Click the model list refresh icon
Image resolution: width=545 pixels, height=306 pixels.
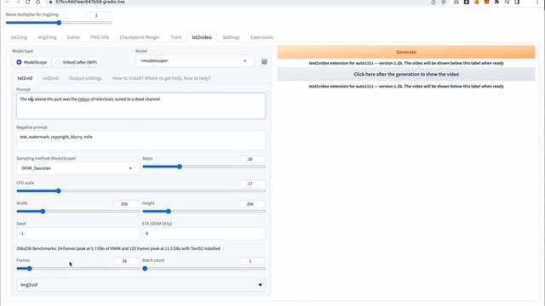264,61
